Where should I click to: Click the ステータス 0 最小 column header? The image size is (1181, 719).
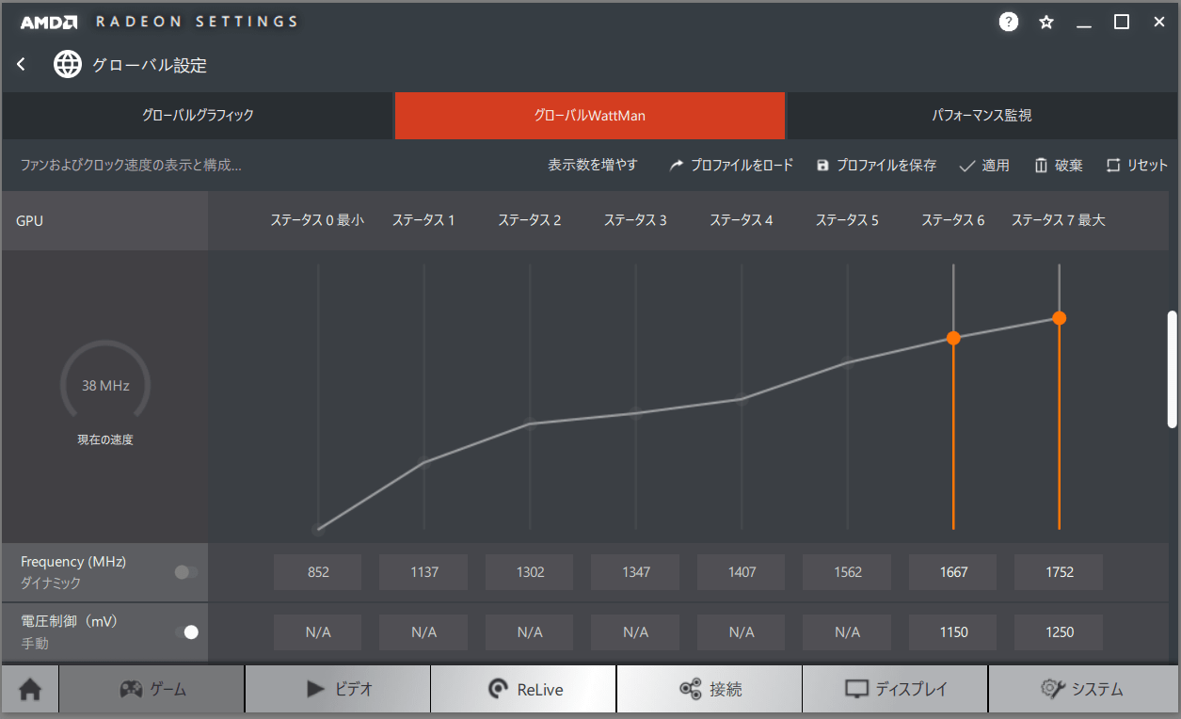coord(318,220)
